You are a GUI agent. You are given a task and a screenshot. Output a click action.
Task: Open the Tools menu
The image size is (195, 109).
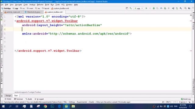58,5
